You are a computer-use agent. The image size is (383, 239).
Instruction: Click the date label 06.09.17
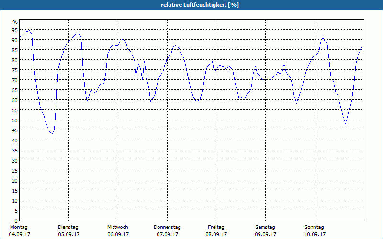[x=118, y=234]
